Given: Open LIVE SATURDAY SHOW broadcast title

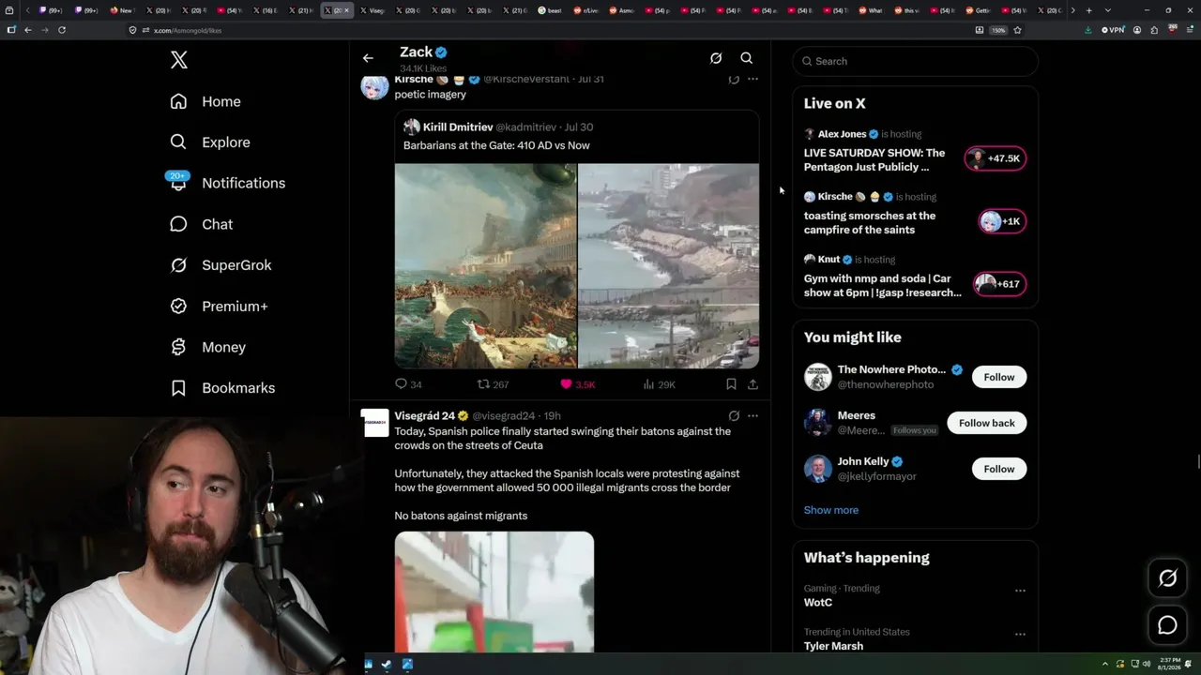Looking at the screenshot, I should coord(874,160).
